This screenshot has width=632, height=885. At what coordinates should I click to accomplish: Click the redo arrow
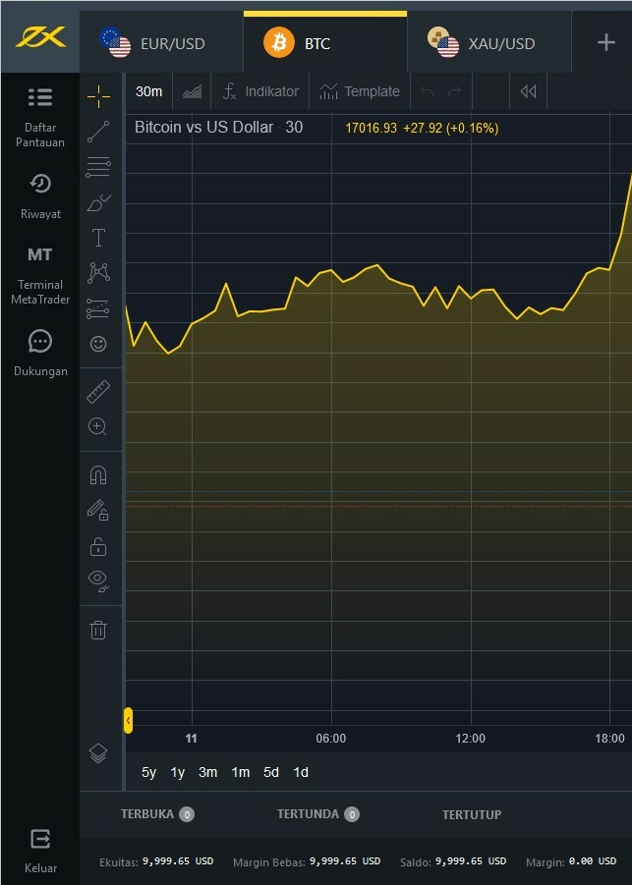click(x=454, y=91)
